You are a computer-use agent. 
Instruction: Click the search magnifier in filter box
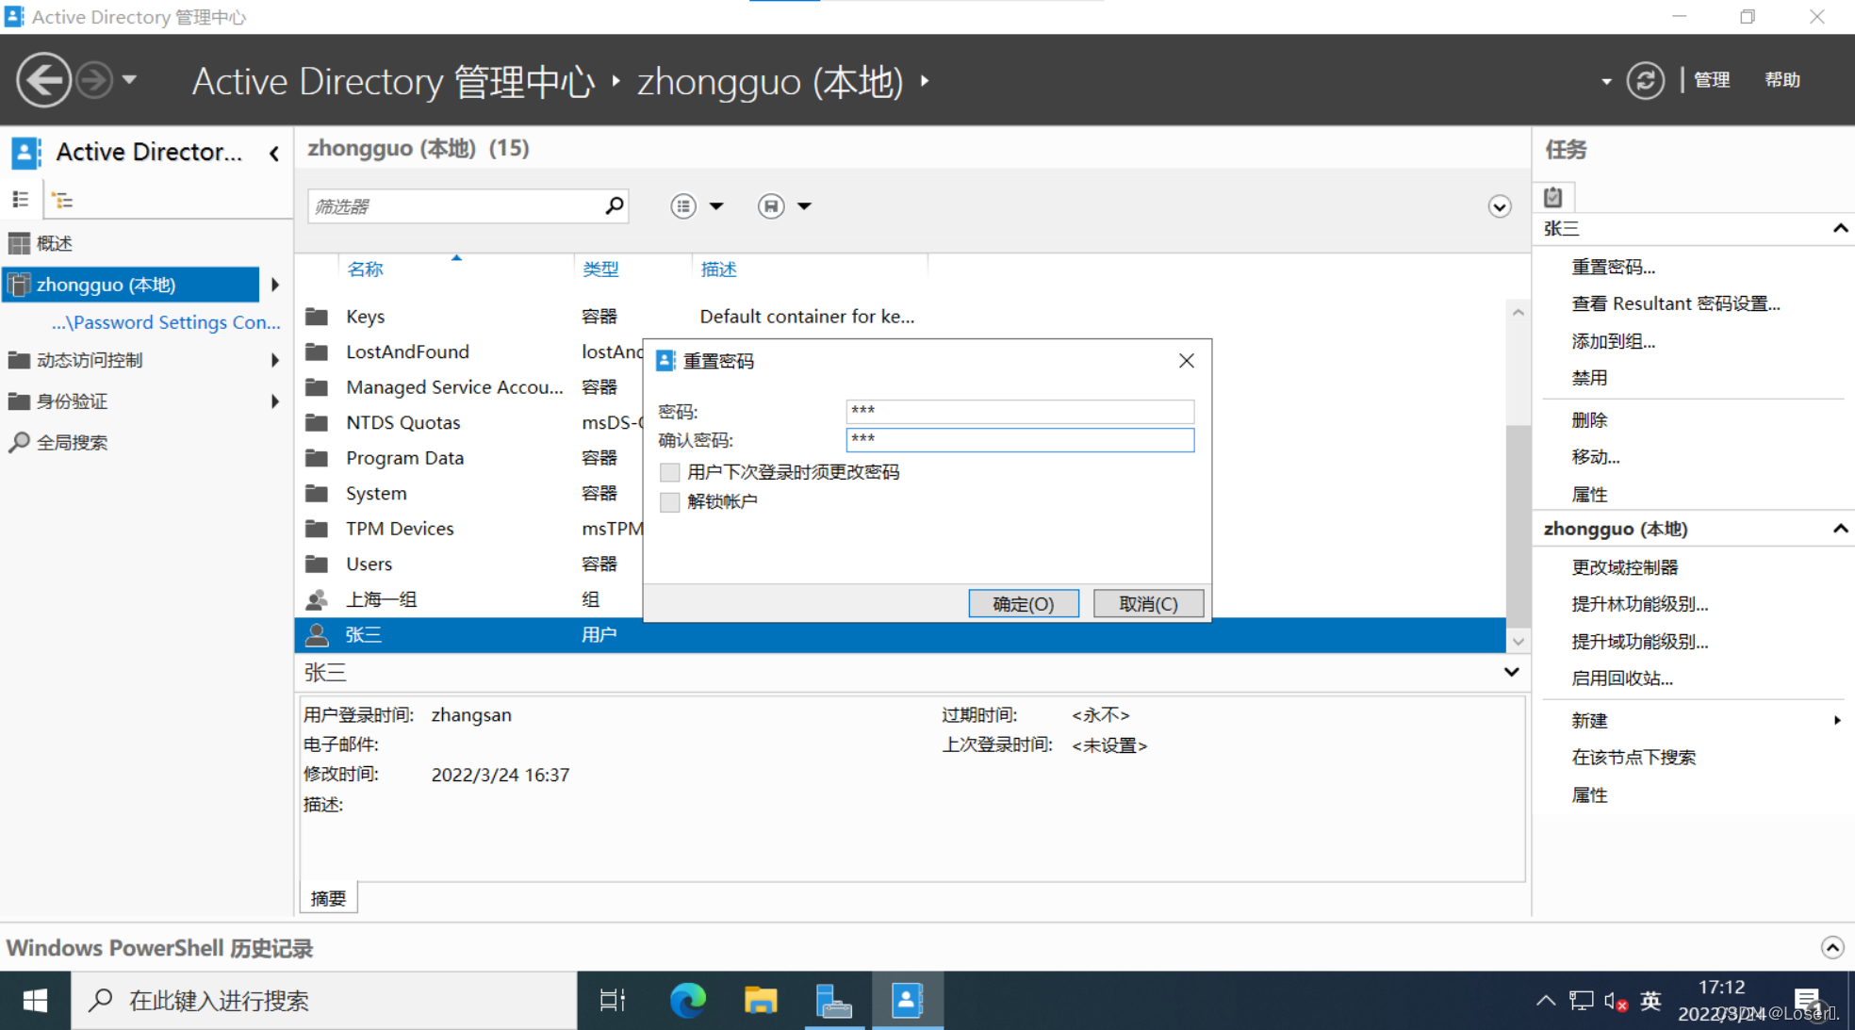tap(614, 205)
